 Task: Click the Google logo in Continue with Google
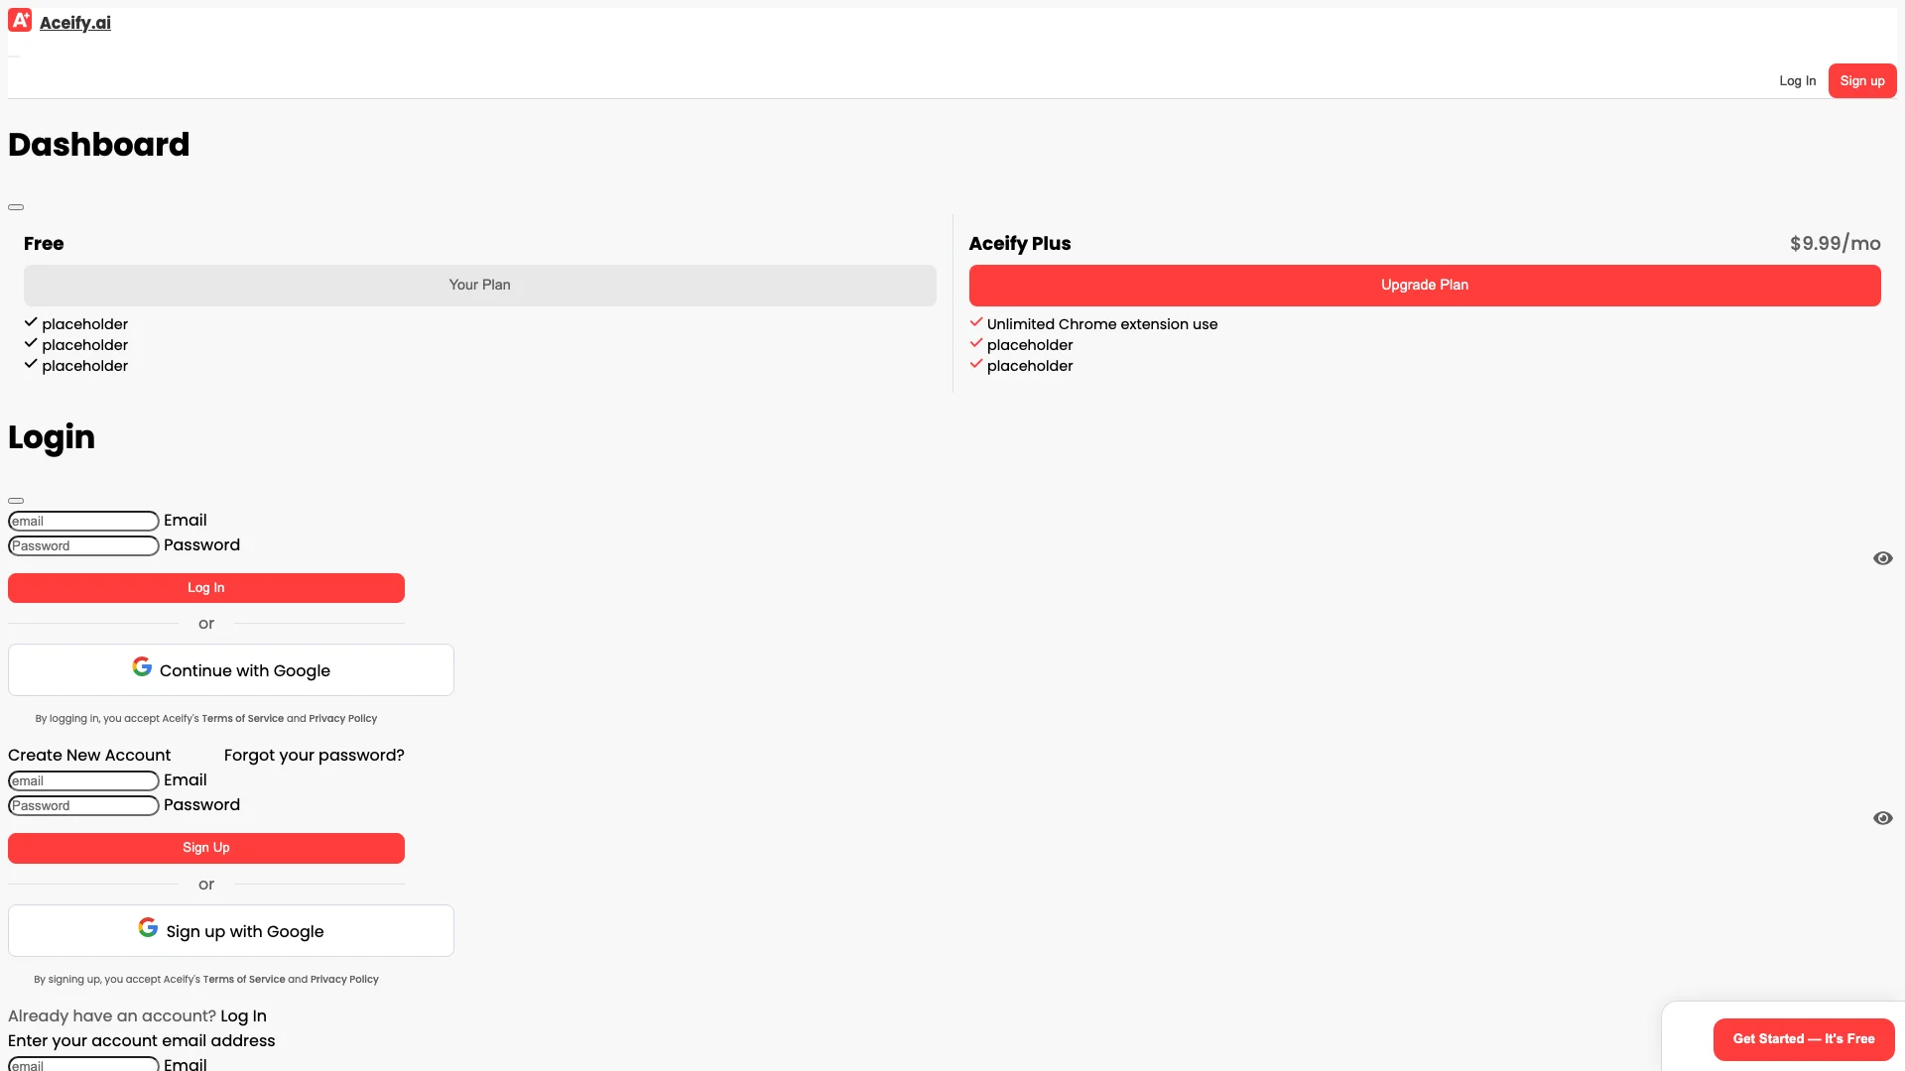coord(143,668)
